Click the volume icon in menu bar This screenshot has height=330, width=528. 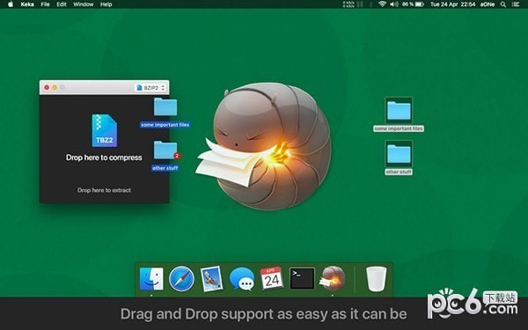394,4
